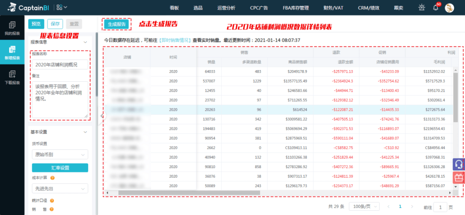This screenshot has height=215, width=465.
Task: Open the FBA库存管理 menu
Action: point(296,8)
